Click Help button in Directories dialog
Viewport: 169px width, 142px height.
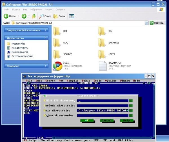(127, 120)
